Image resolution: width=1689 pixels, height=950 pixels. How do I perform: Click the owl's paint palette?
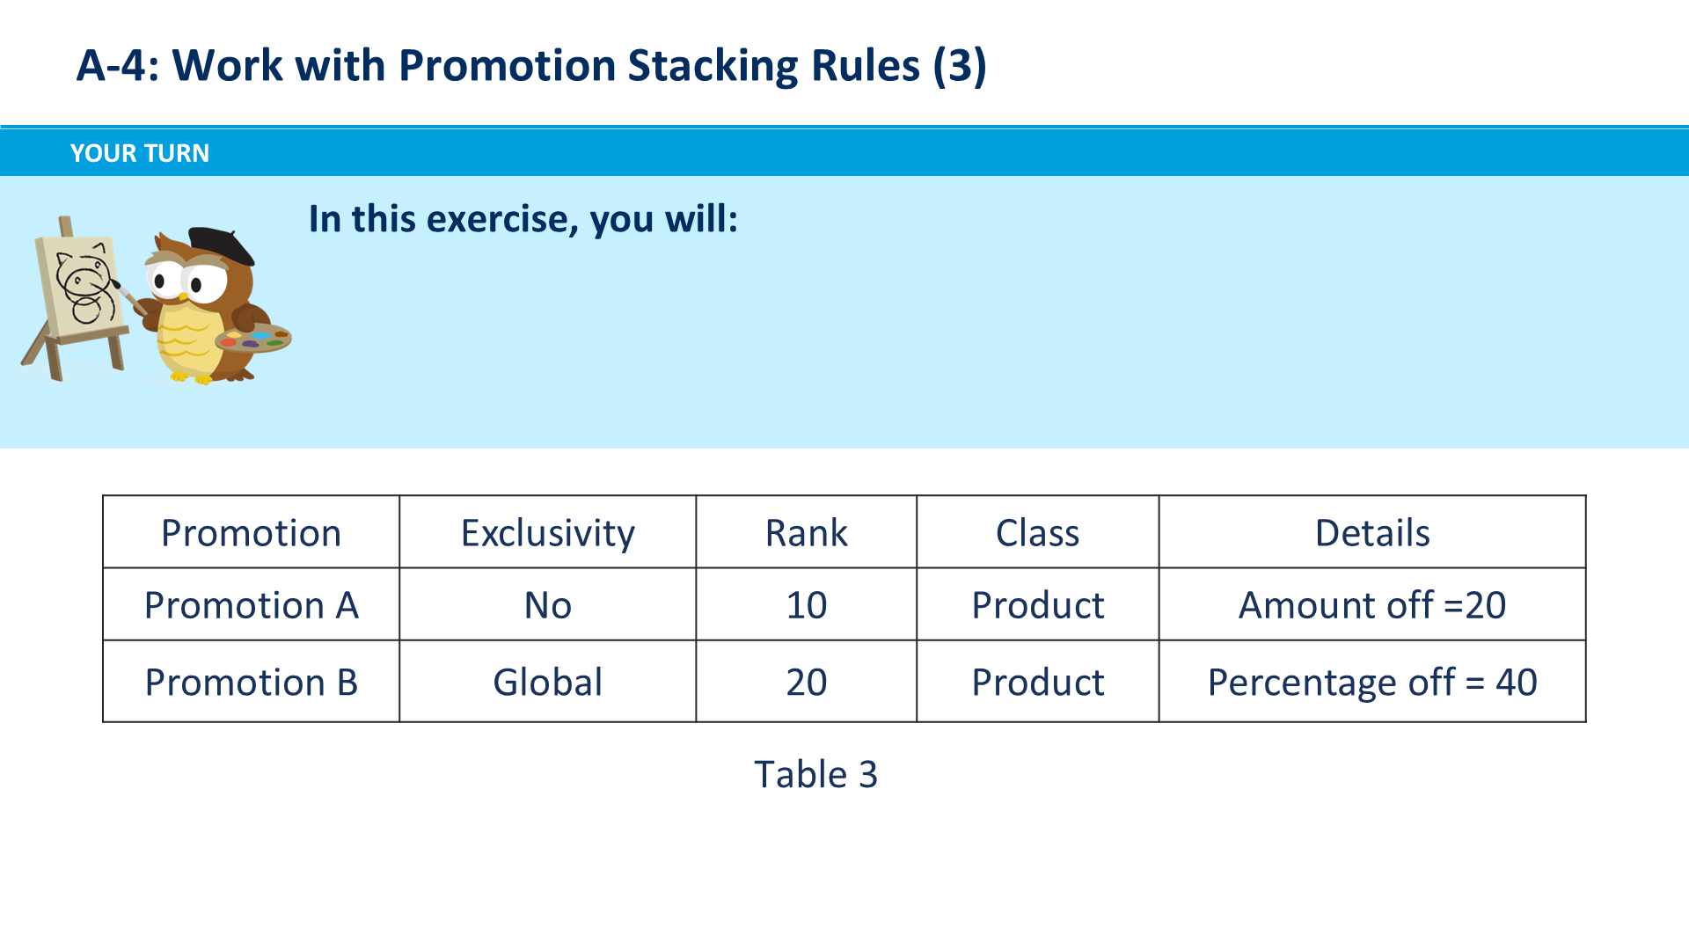[253, 338]
